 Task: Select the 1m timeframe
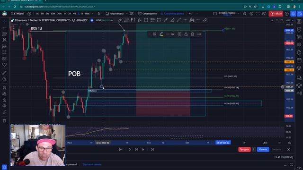(x=37, y=14)
